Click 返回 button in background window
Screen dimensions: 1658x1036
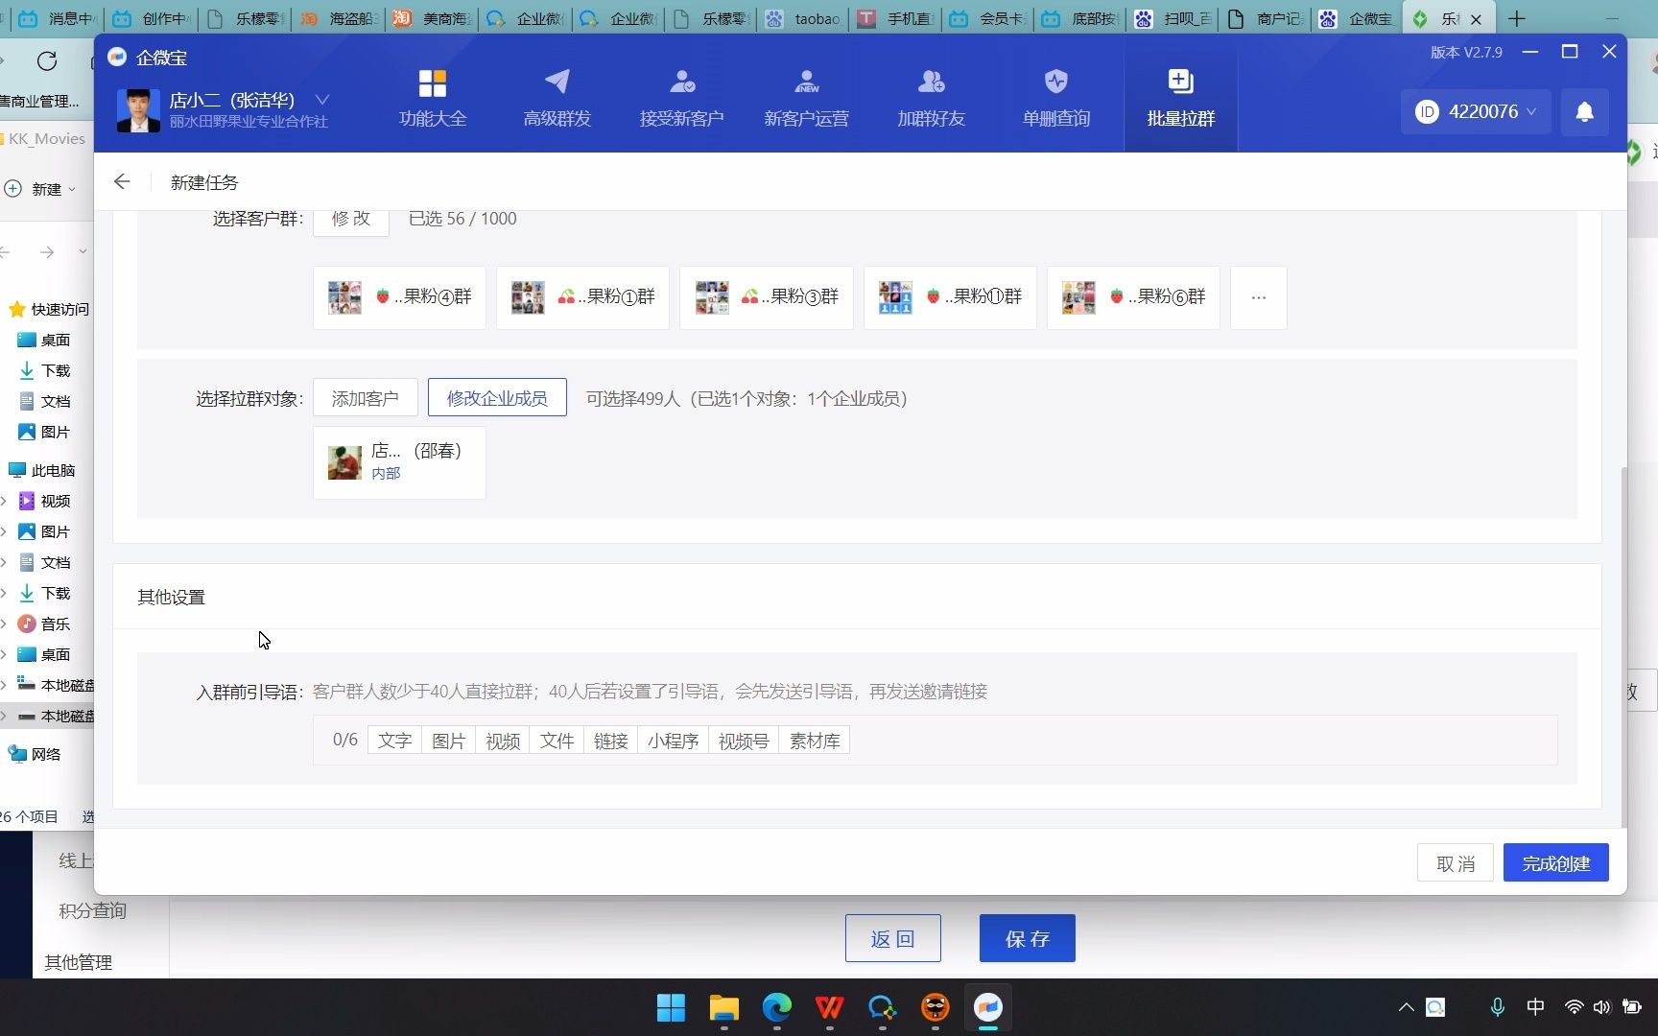[x=892, y=938]
